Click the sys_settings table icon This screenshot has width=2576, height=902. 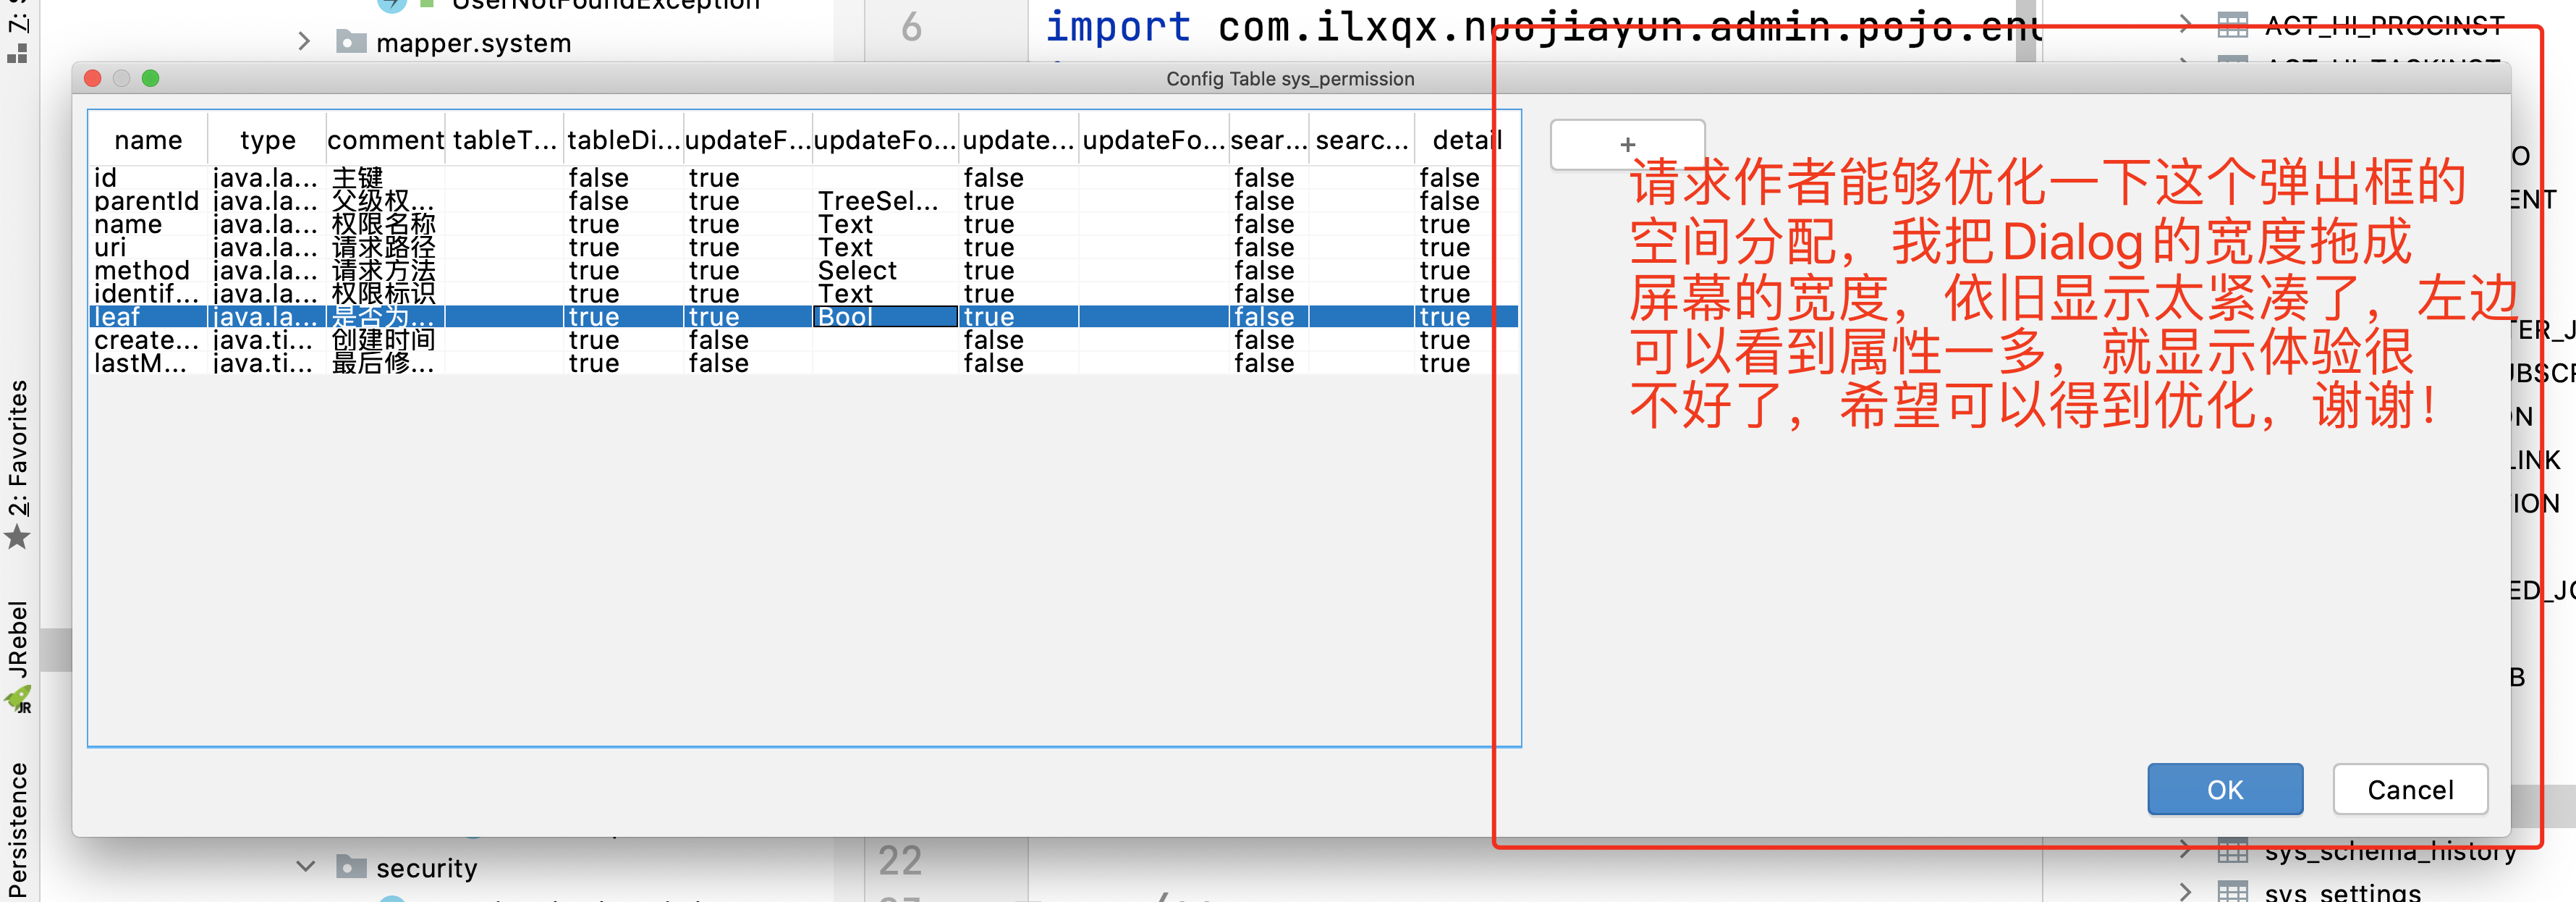2232,891
